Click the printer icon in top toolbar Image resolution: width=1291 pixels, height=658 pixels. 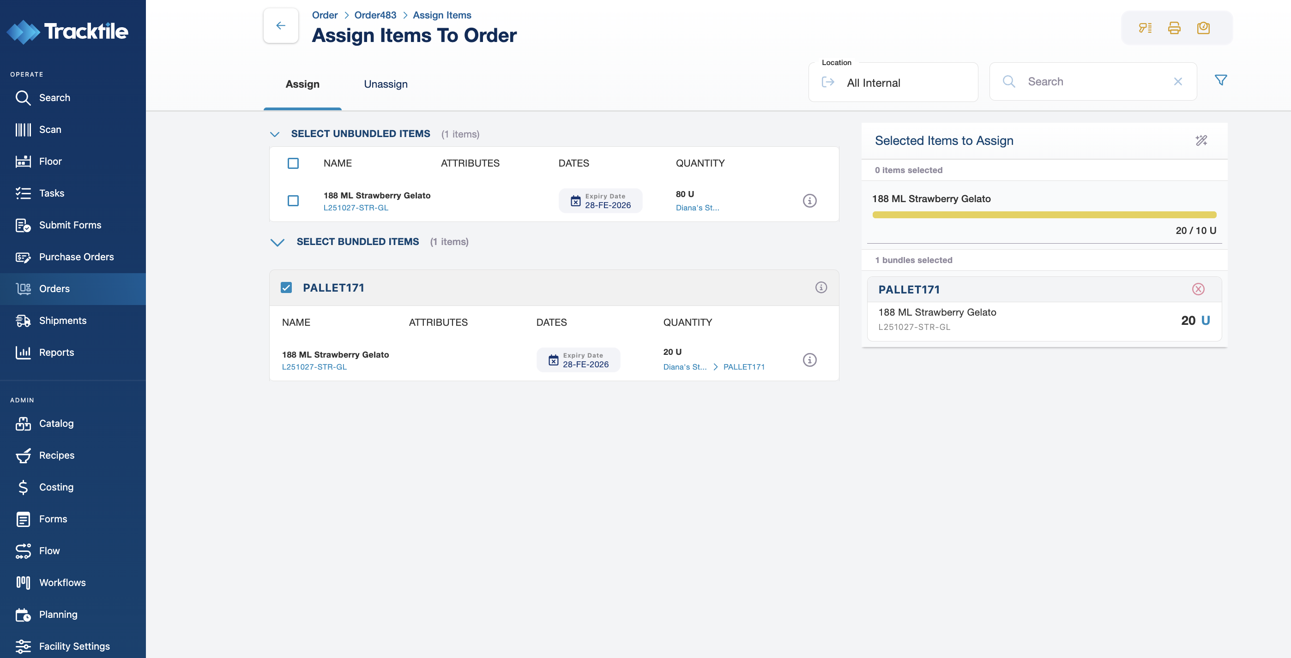point(1174,28)
